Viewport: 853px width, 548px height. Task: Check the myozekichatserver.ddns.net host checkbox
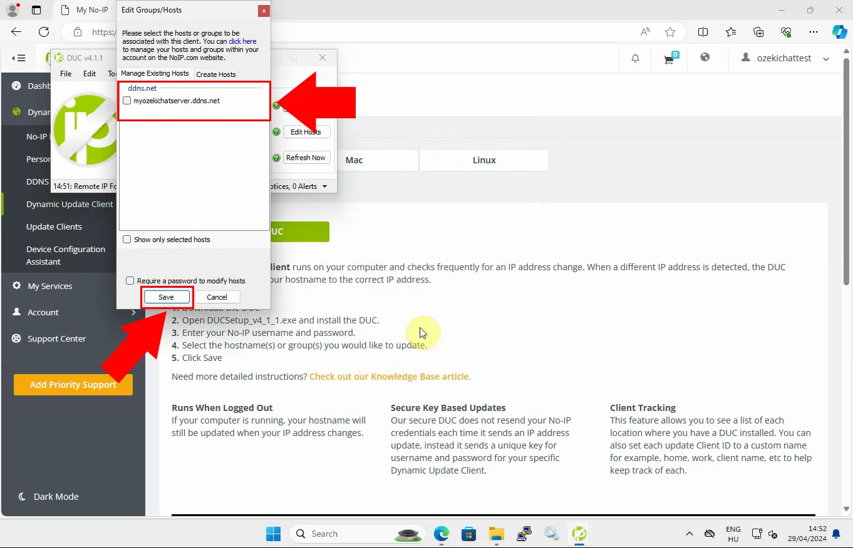click(x=127, y=101)
